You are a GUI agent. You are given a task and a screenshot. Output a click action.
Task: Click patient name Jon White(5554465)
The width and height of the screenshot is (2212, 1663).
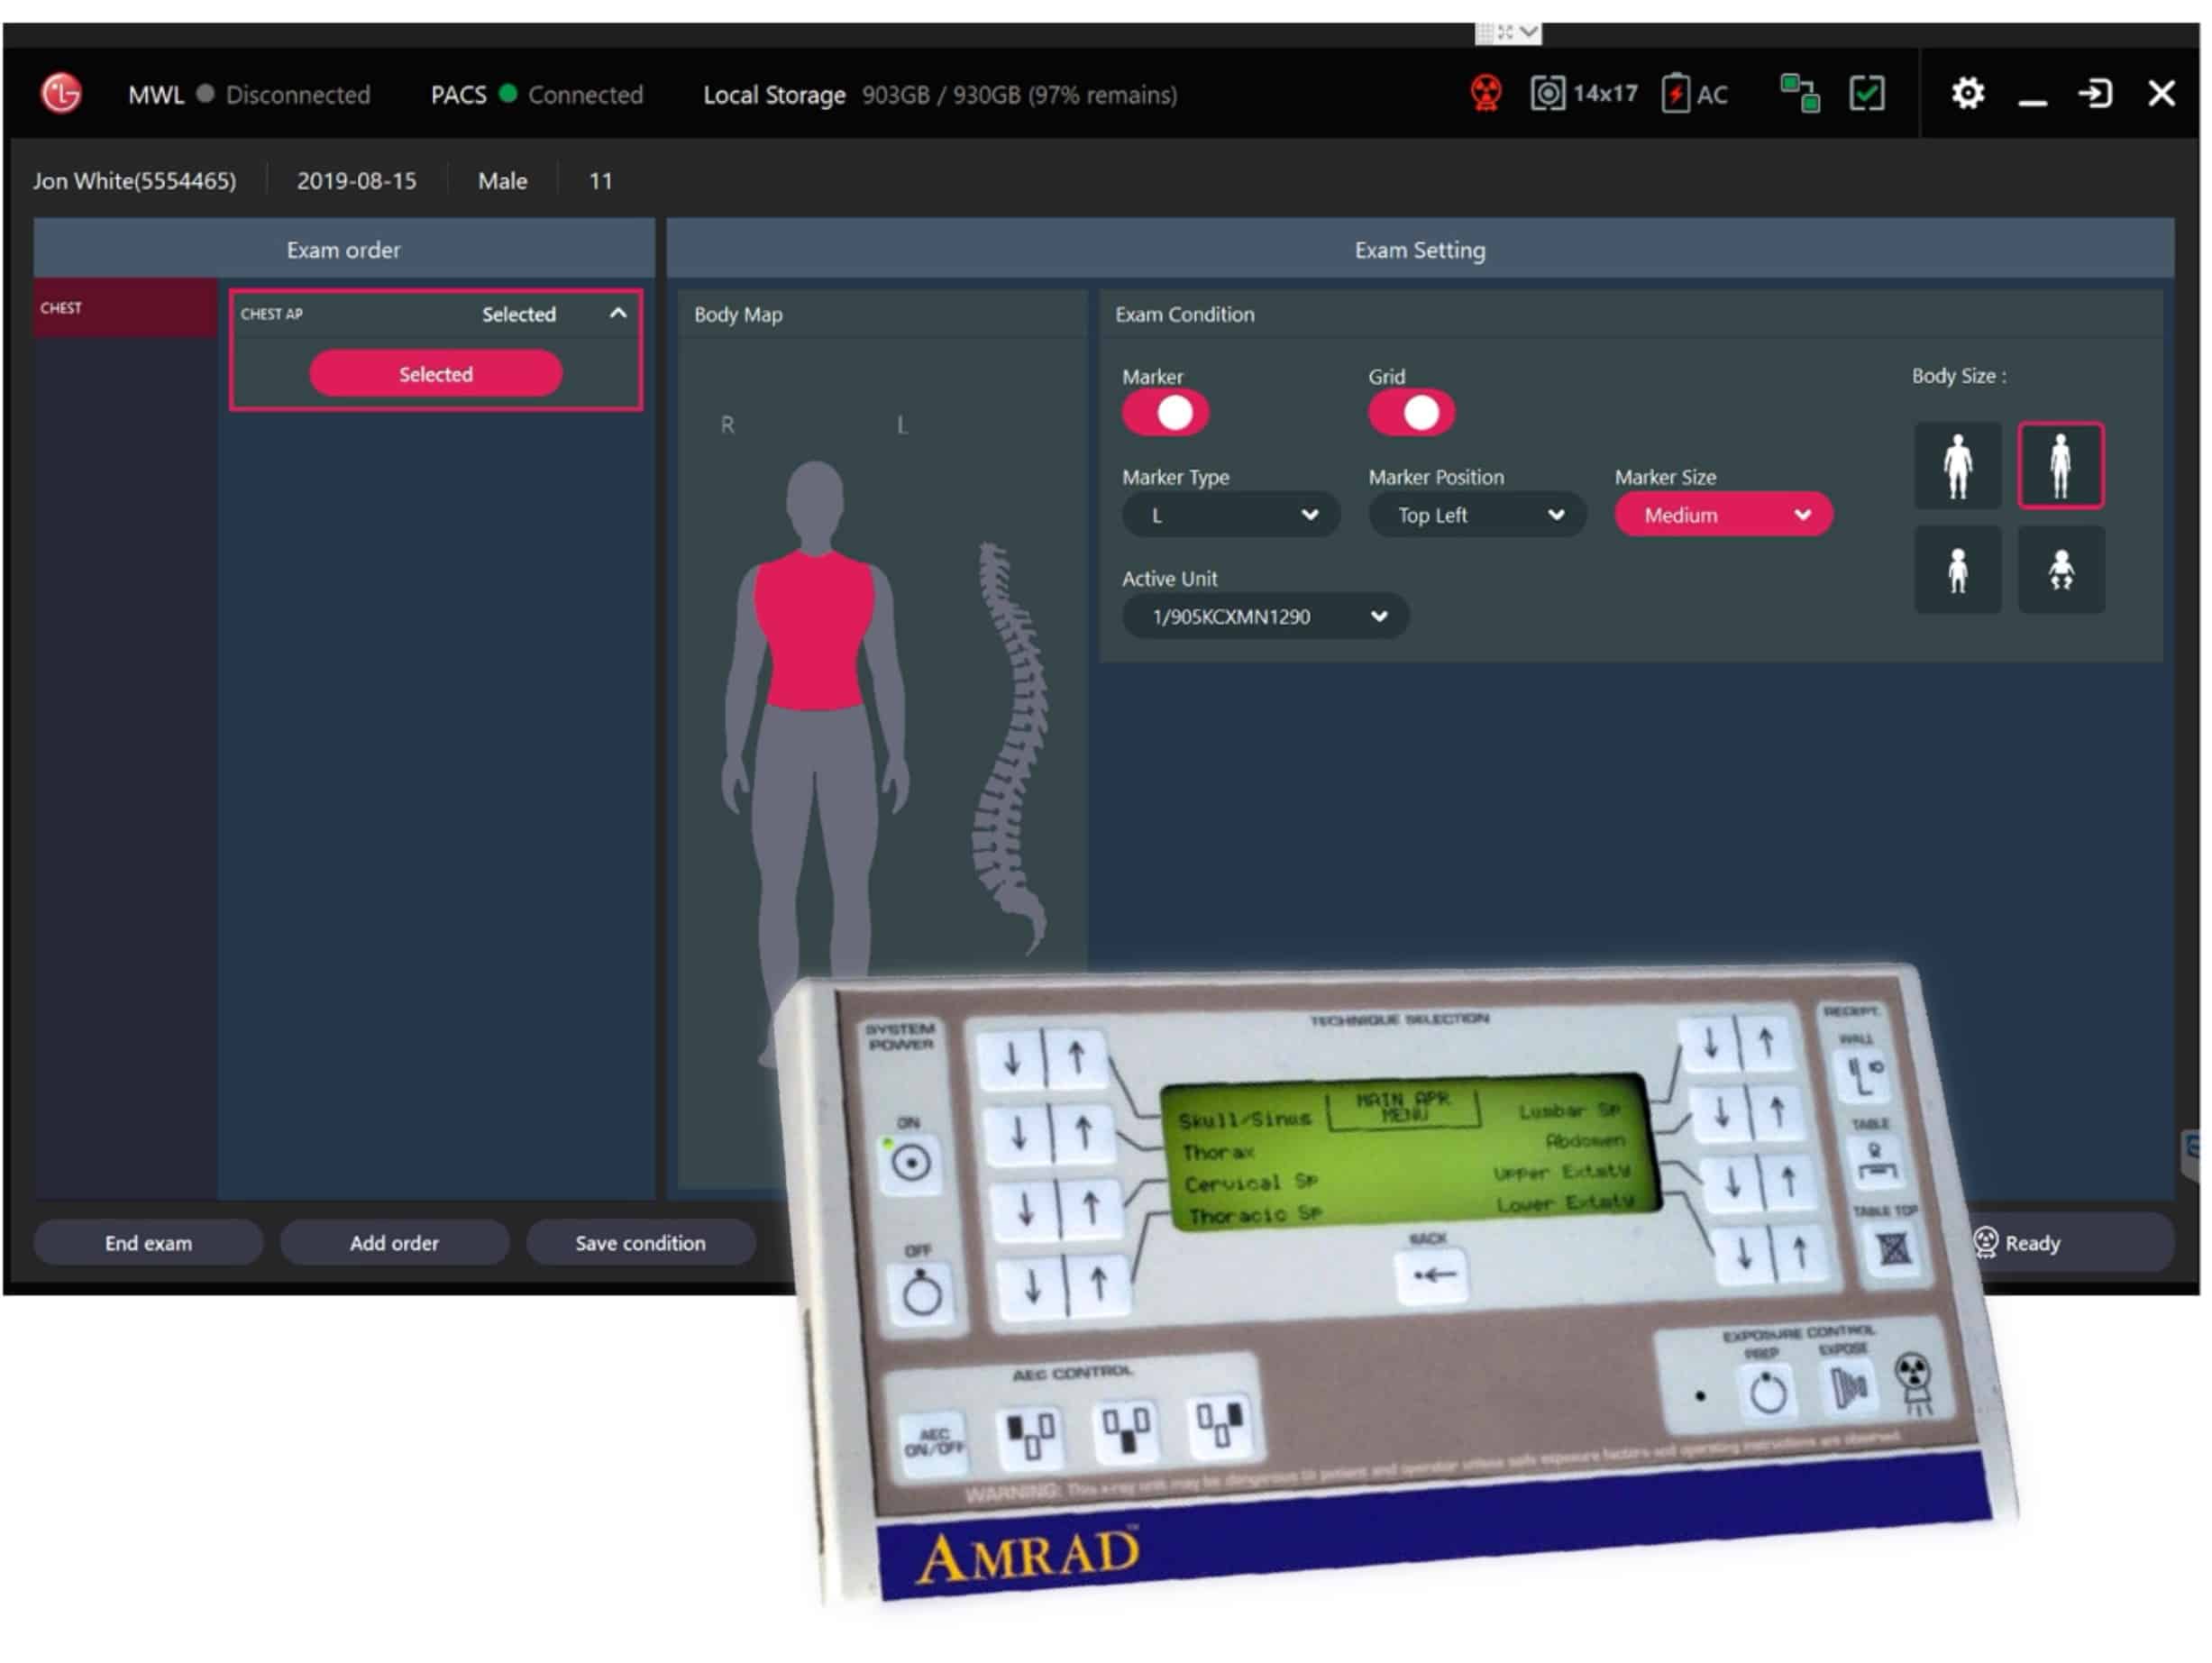(x=135, y=181)
